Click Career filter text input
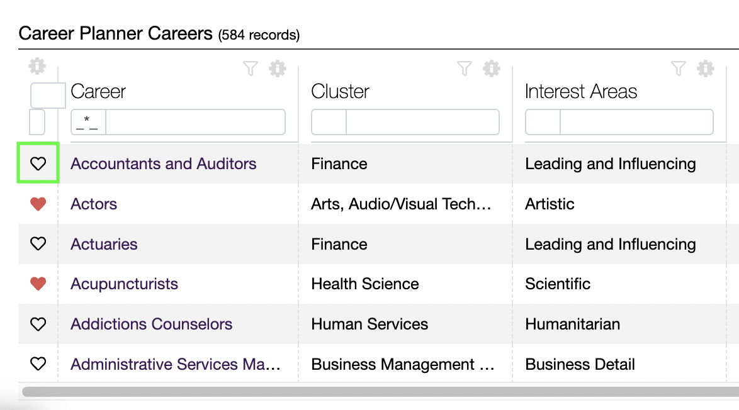Screen dimensions: 739x410 [196, 123]
